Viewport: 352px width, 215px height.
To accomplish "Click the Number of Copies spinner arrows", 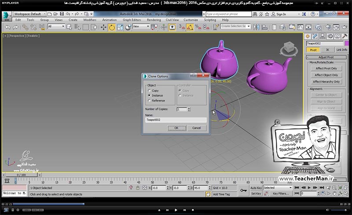I will pos(189,109).
